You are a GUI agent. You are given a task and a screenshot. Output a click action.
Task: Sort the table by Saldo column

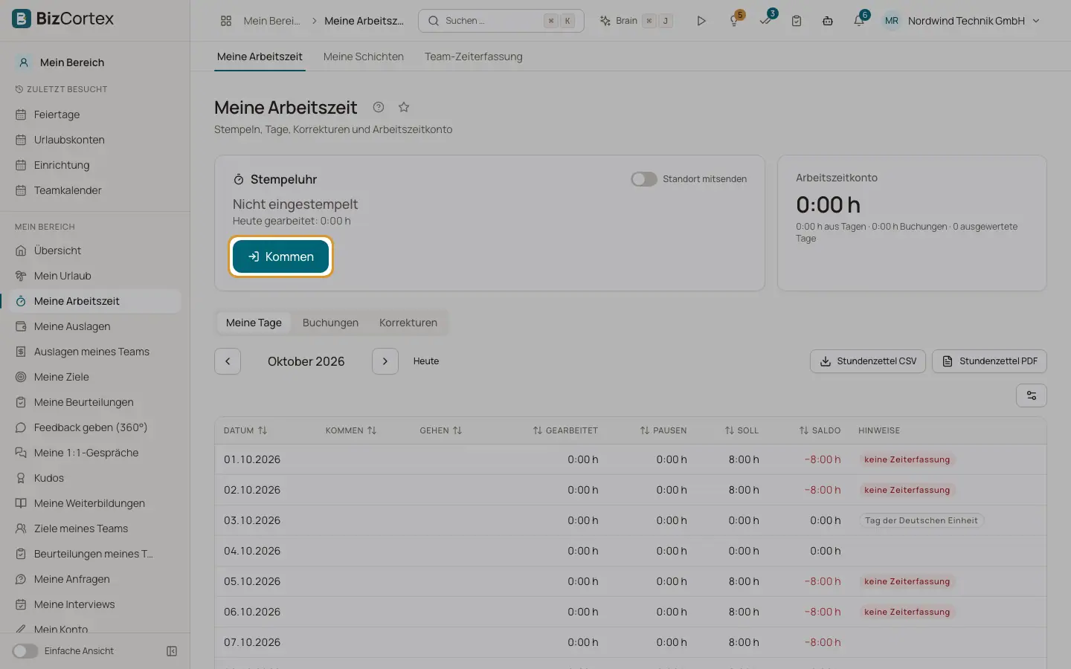pyautogui.click(x=820, y=430)
